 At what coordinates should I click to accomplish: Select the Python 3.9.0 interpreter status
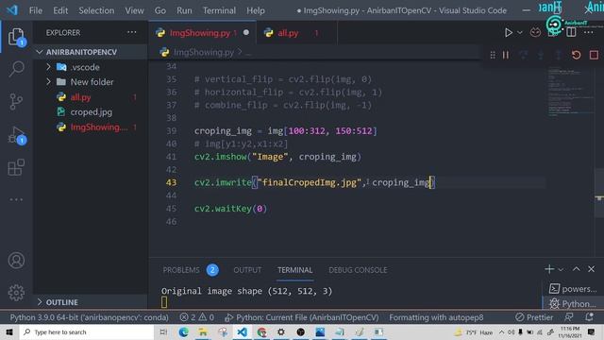pos(89,317)
